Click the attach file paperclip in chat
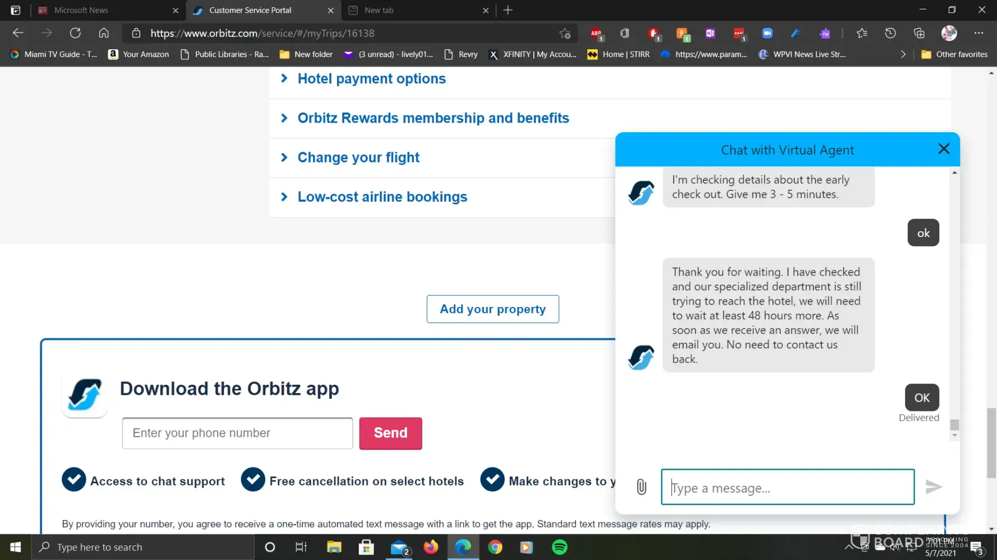Image resolution: width=997 pixels, height=560 pixels. click(641, 487)
